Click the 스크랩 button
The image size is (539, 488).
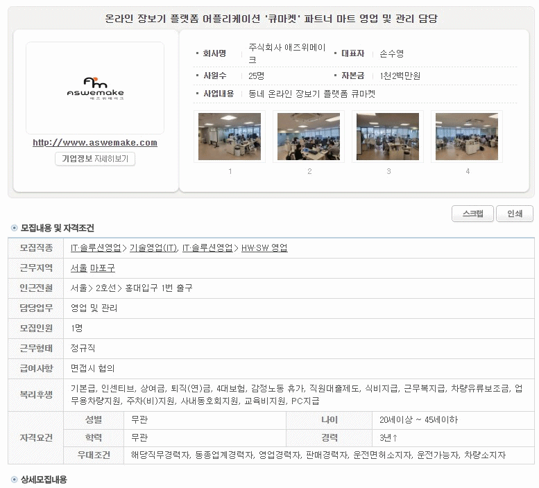(472, 214)
